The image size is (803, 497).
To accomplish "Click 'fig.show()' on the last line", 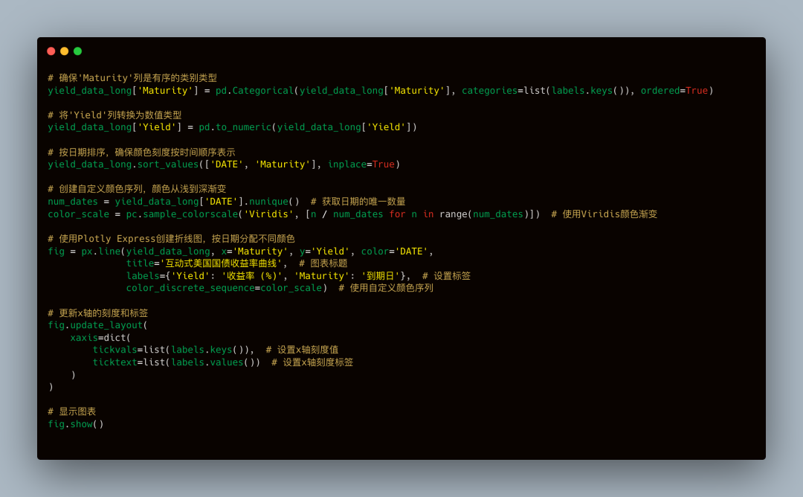I will (x=76, y=424).
